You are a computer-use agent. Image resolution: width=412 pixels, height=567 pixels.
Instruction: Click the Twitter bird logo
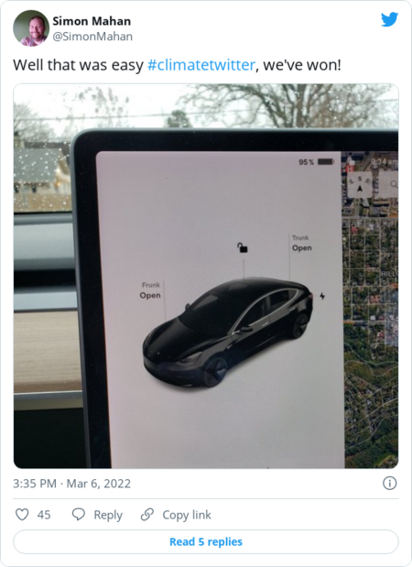(389, 19)
